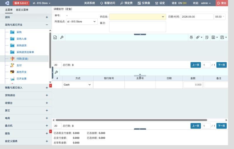Expand the 盘点机 section
Viewport: 234px width, 149px height.
[x=47, y=126]
